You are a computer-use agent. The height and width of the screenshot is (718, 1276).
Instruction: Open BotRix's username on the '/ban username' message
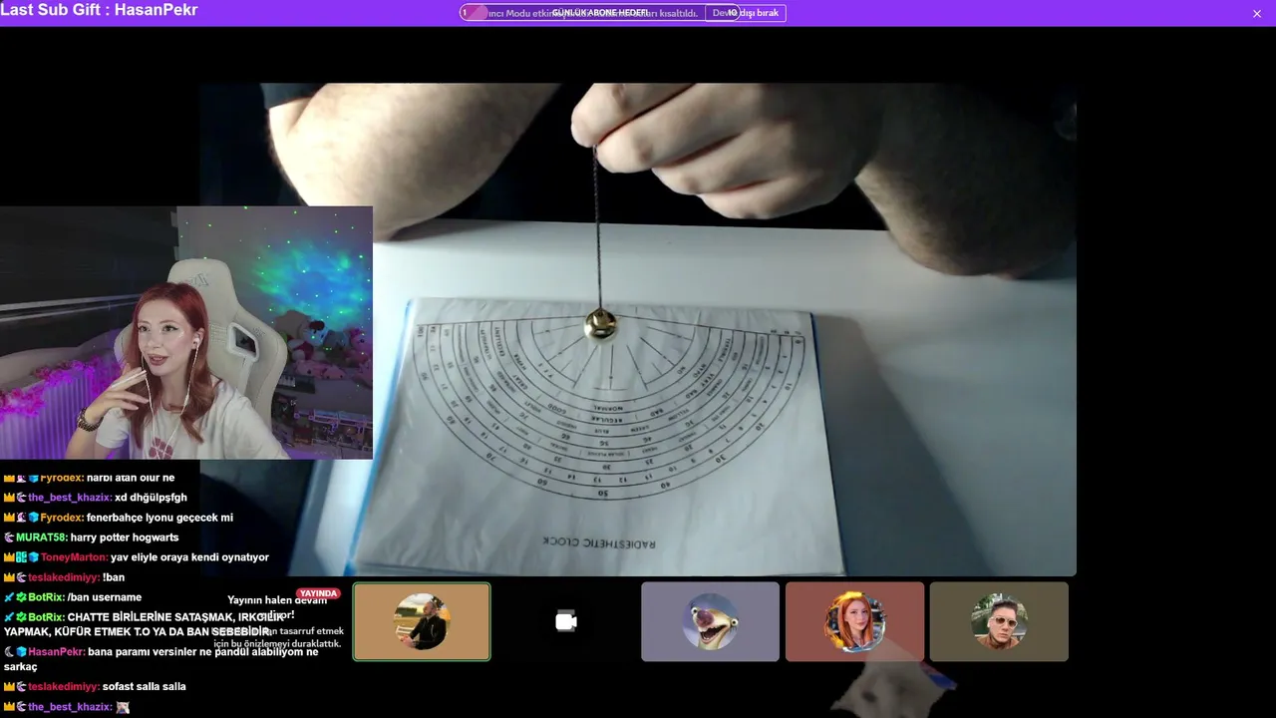click(x=46, y=597)
